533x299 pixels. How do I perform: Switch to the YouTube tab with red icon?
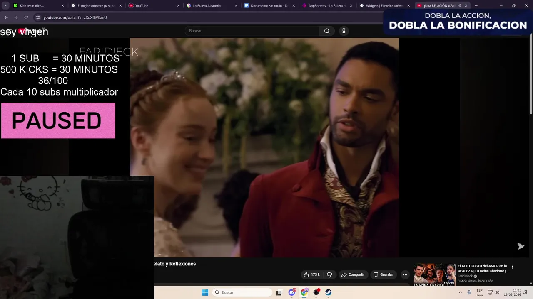153,6
